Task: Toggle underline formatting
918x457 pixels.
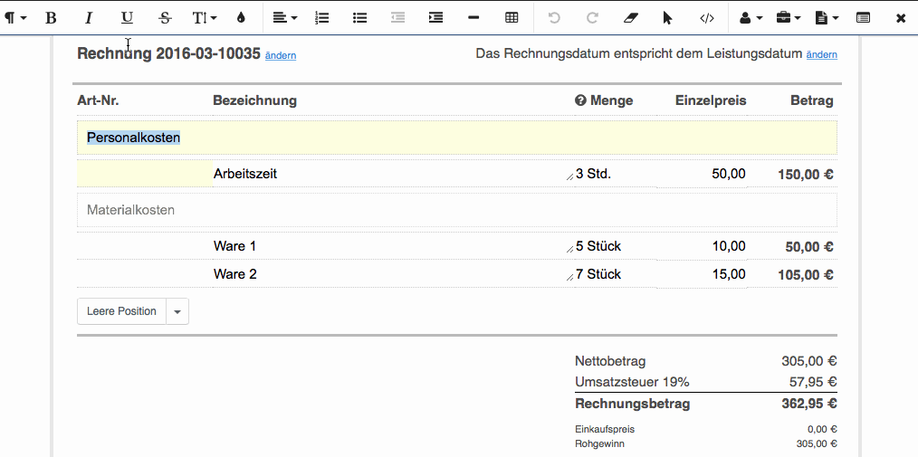Action: click(127, 18)
